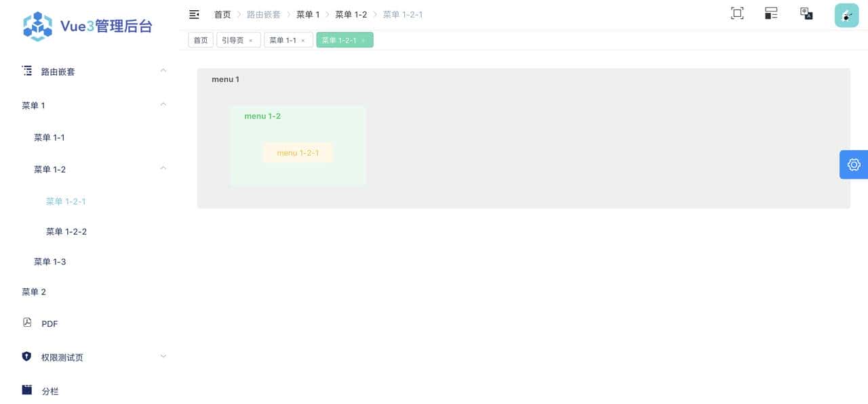Toggle fullscreen mode via the frame icon
868x404 pixels.
[737, 13]
